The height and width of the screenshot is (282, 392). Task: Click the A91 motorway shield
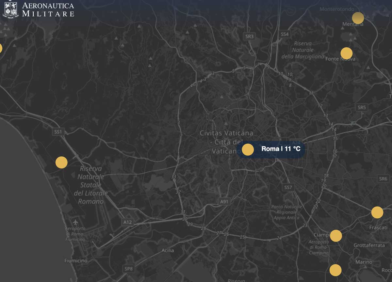(224, 201)
